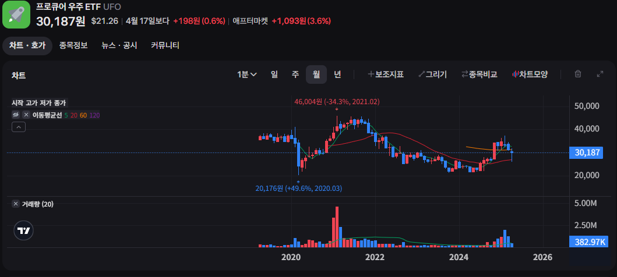Add an indicator via 보조지표
Viewport: 617px width, 277px height.
pyautogui.click(x=386, y=74)
